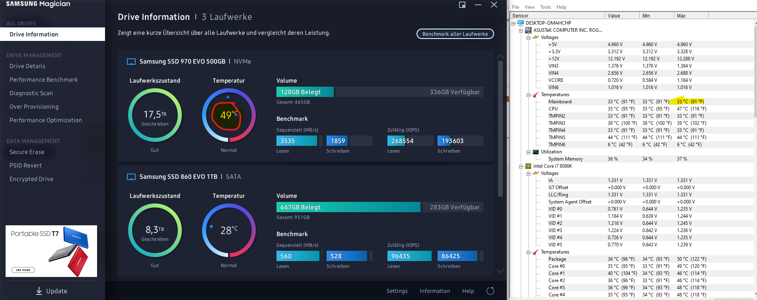Collapse the Intel Core i7 8086K node
This screenshot has width=757, height=300.
(521, 166)
